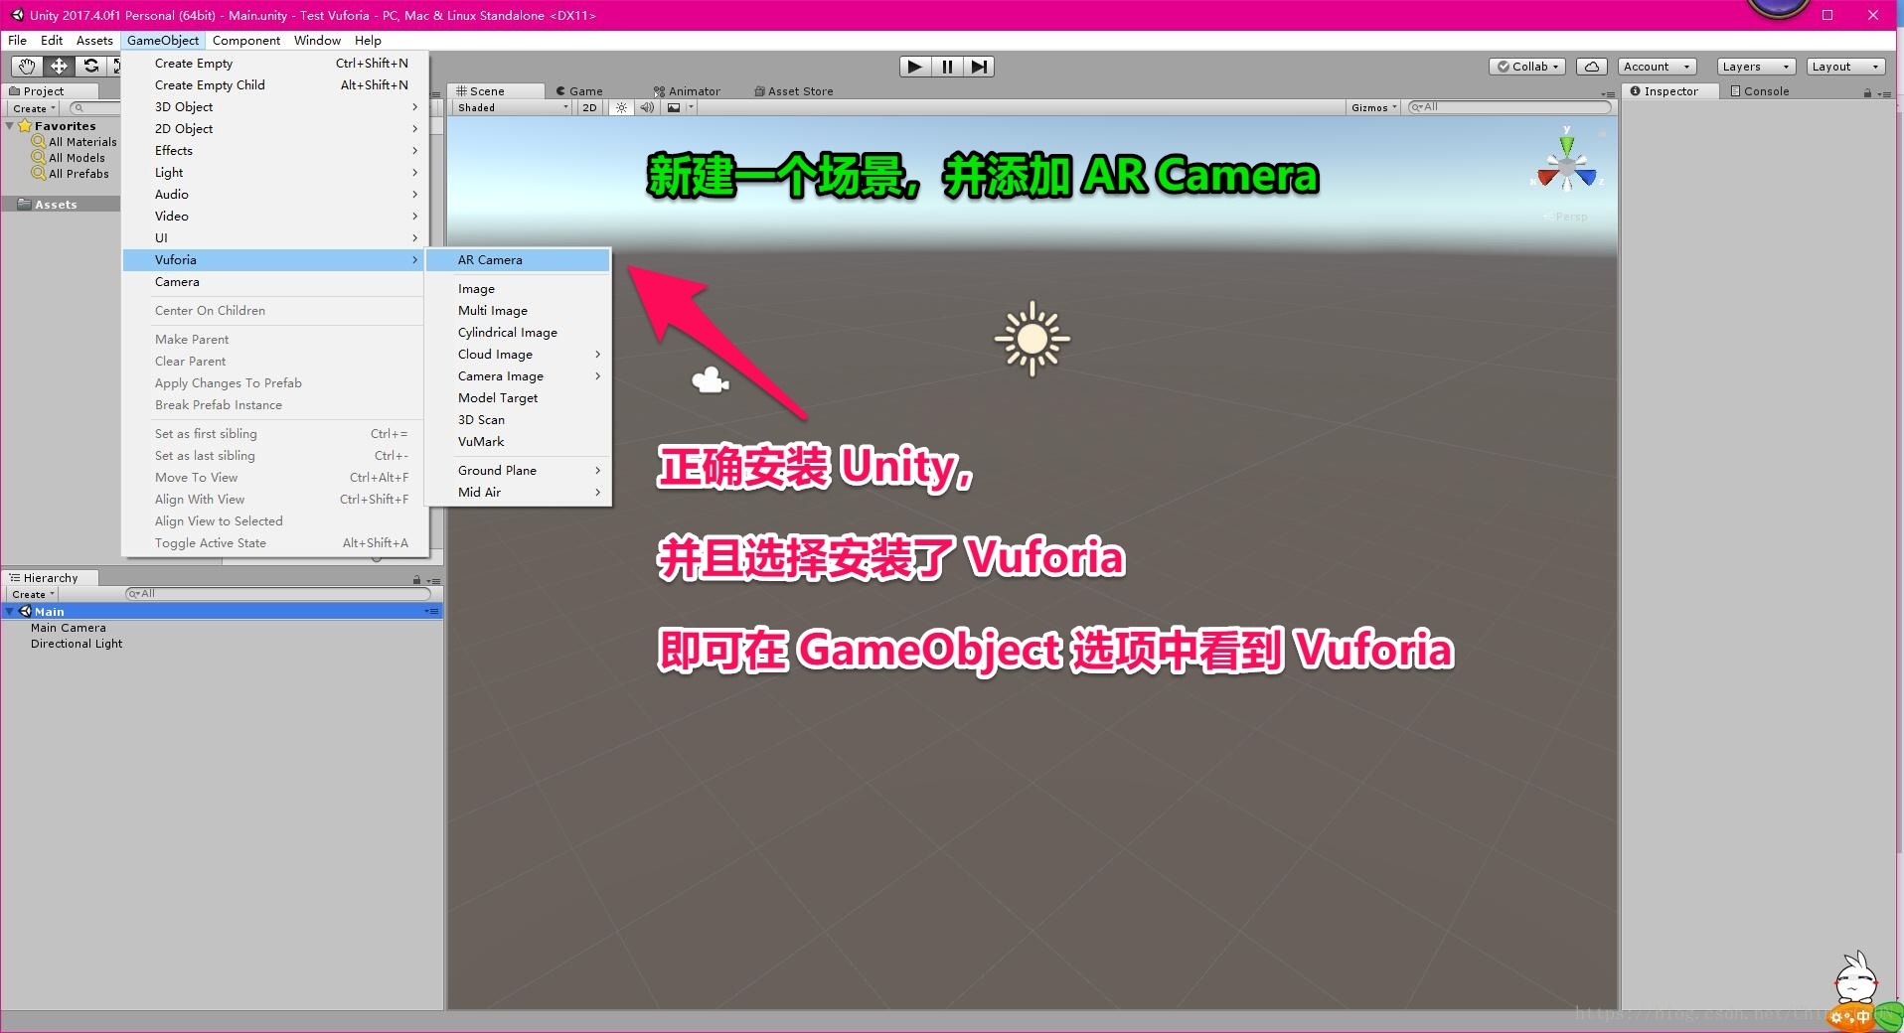This screenshot has width=1904, height=1033.
Task: Switch to the Asset Store tab
Action: (x=793, y=91)
